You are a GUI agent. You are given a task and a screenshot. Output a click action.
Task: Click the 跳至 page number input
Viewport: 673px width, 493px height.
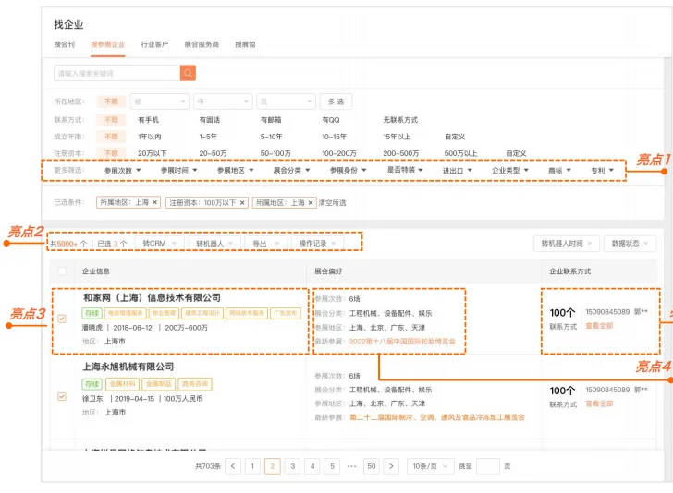coord(488,466)
